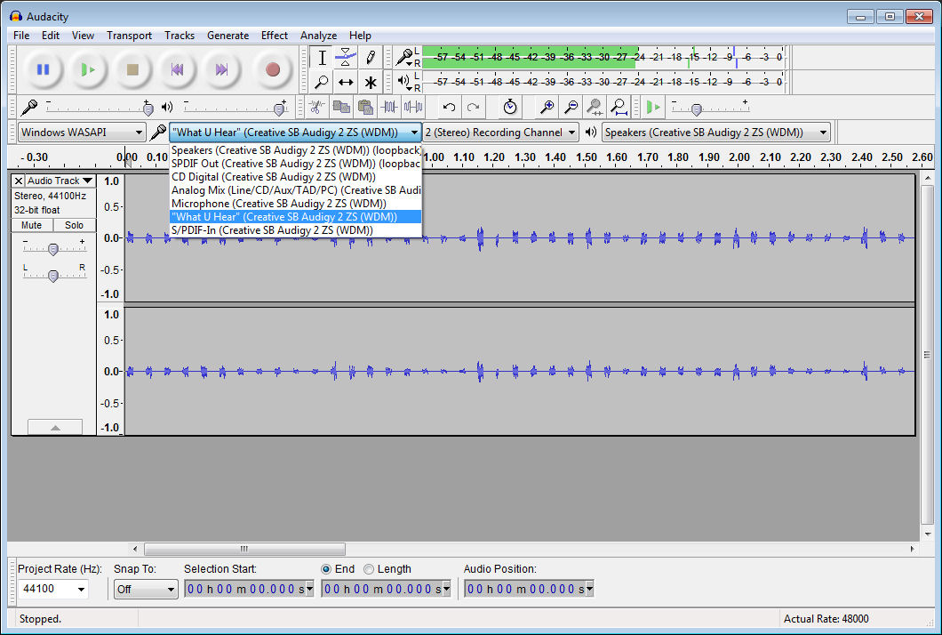Select the Multi-Tool asterisk mode
The image size is (942, 635).
click(x=370, y=82)
